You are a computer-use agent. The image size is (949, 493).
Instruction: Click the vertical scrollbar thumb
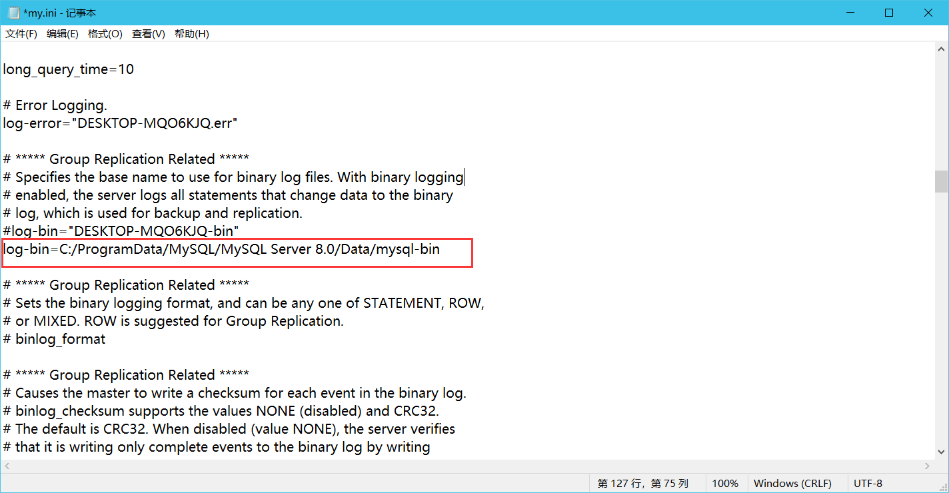coord(940,181)
